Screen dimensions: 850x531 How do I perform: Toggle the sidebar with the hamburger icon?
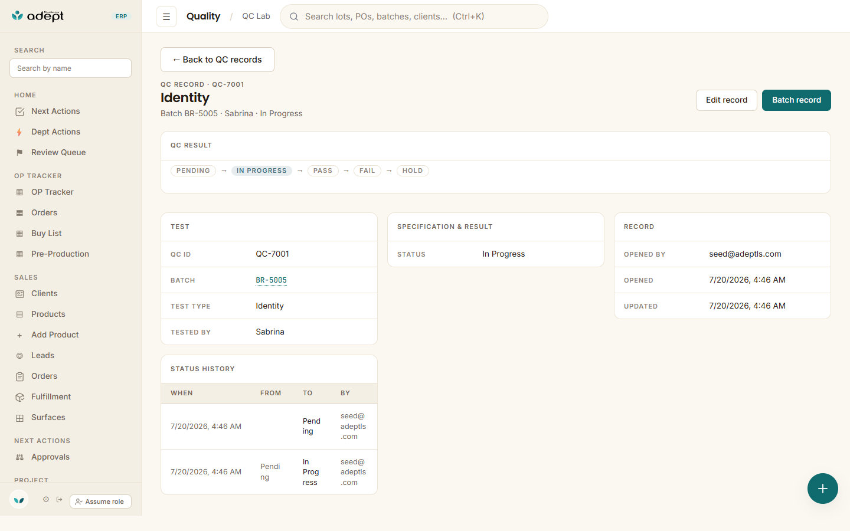click(x=166, y=17)
